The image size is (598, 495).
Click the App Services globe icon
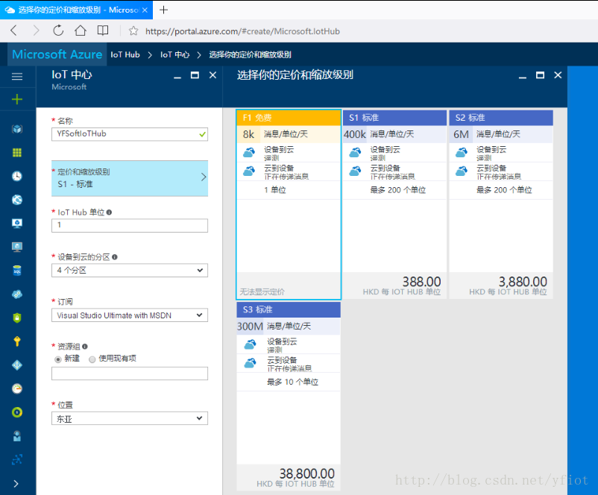coord(17,199)
